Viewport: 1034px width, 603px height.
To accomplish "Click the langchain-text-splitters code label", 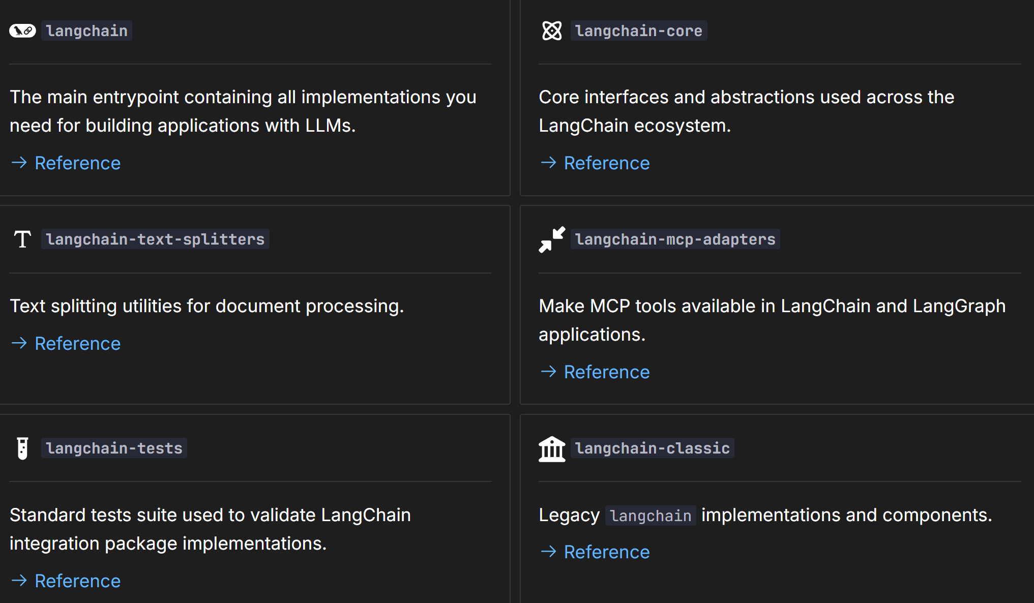I will point(155,239).
